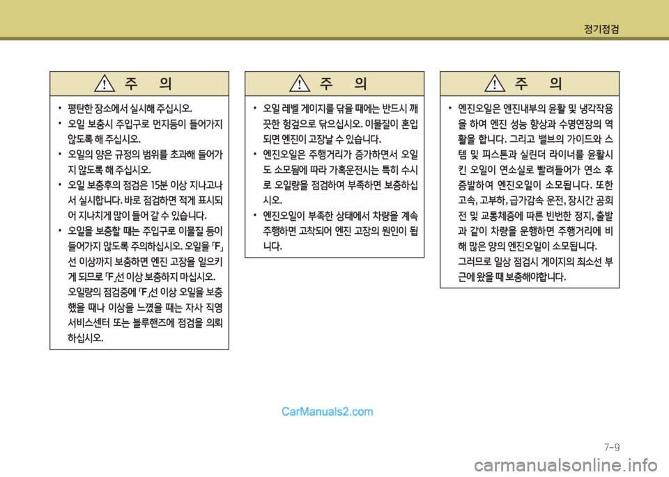The image size is (669, 477).
Task: Select the bullet beginning '오일 보충시 주입구로'
Action: (141, 132)
